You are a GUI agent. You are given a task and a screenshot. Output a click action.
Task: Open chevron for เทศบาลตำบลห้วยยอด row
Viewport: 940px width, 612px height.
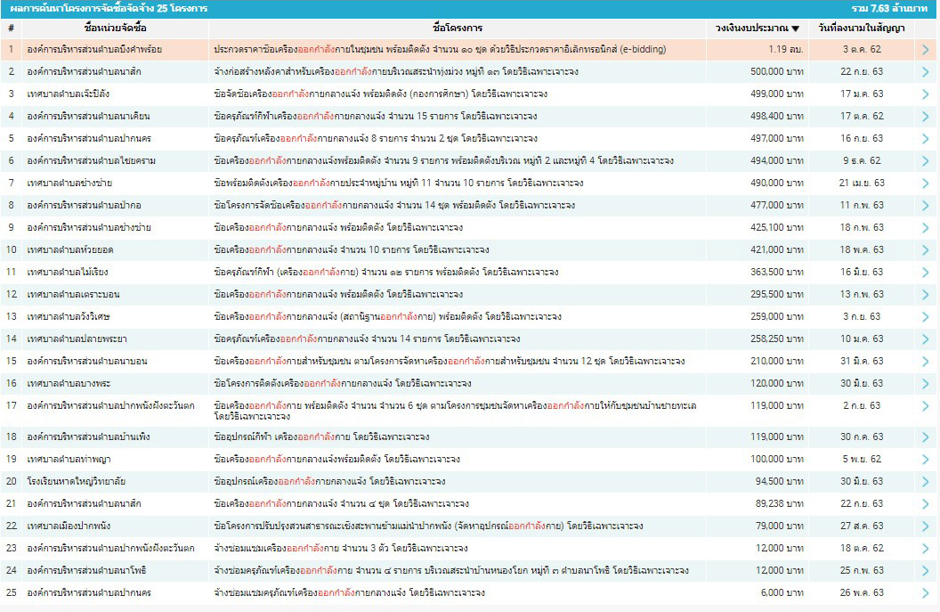pos(926,250)
